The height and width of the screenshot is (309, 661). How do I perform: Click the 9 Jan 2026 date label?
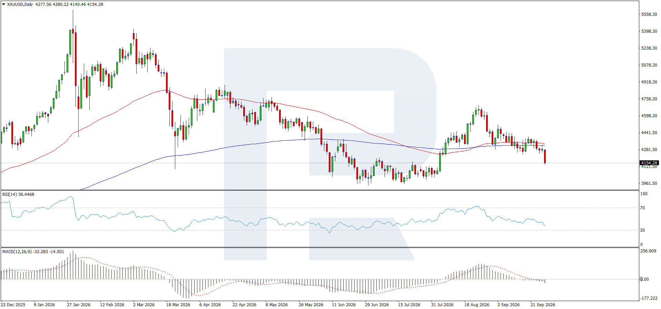45,305
